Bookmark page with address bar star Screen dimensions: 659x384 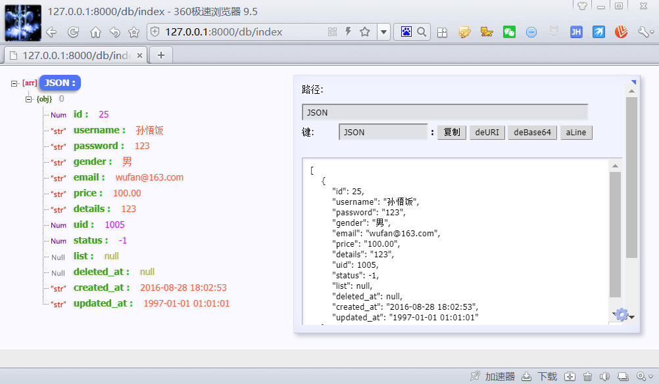click(365, 32)
